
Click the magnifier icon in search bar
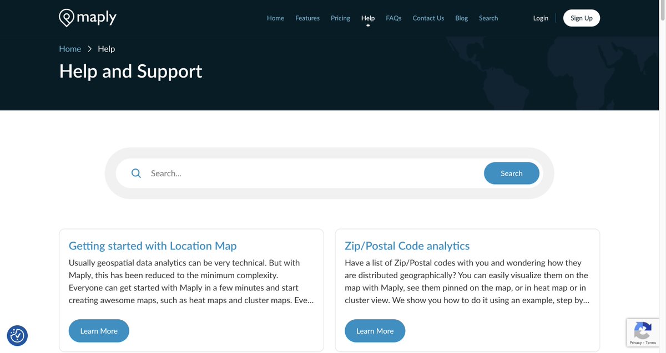point(136,173)
